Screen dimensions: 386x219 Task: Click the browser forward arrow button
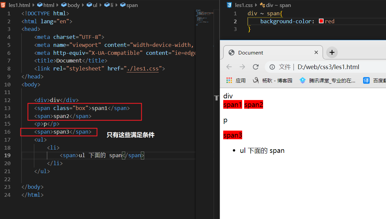242,67
